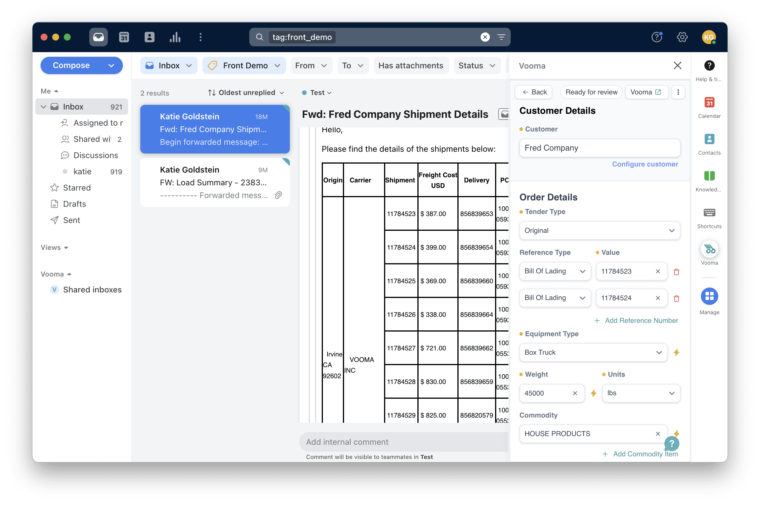The height and width of the screenshot is (505, 760).
Task: Toggle the Has attachments filter
Action: tap(411, 65)
